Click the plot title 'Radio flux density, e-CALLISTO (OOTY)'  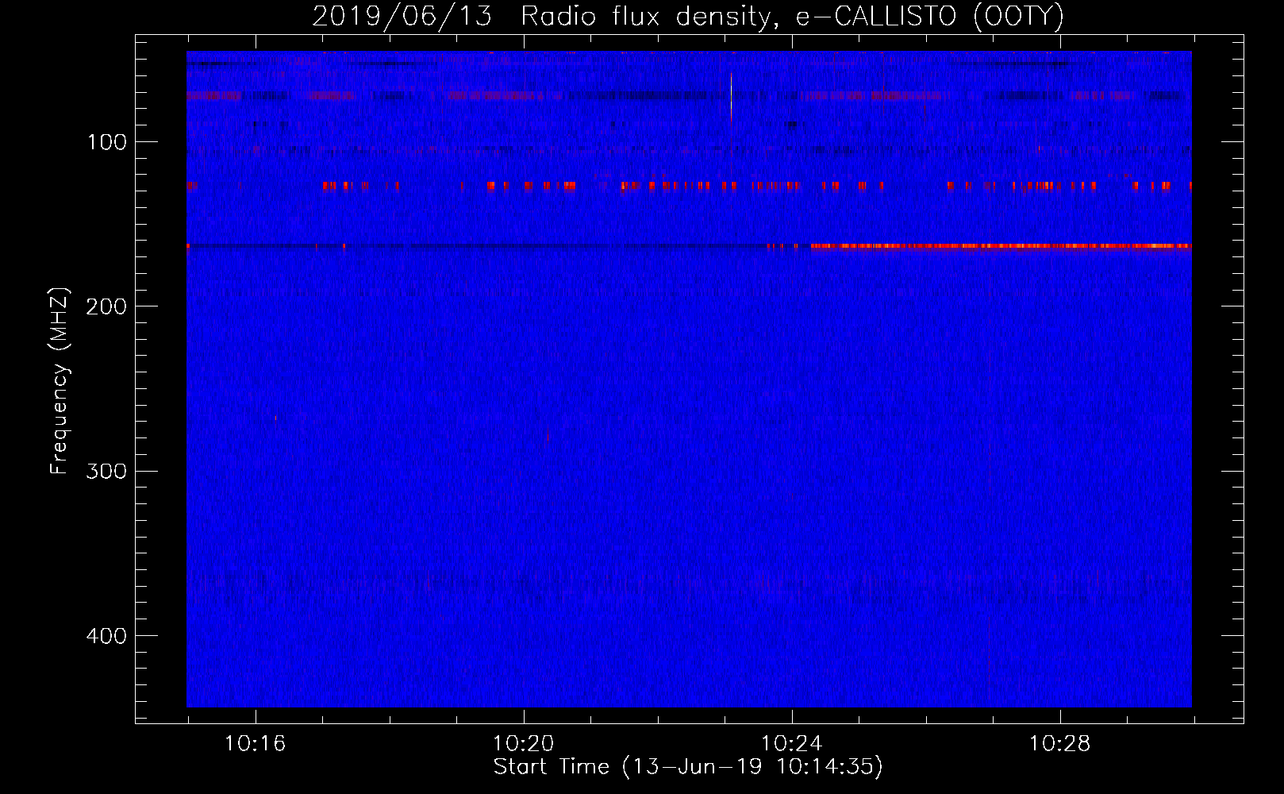click(792, 17)
